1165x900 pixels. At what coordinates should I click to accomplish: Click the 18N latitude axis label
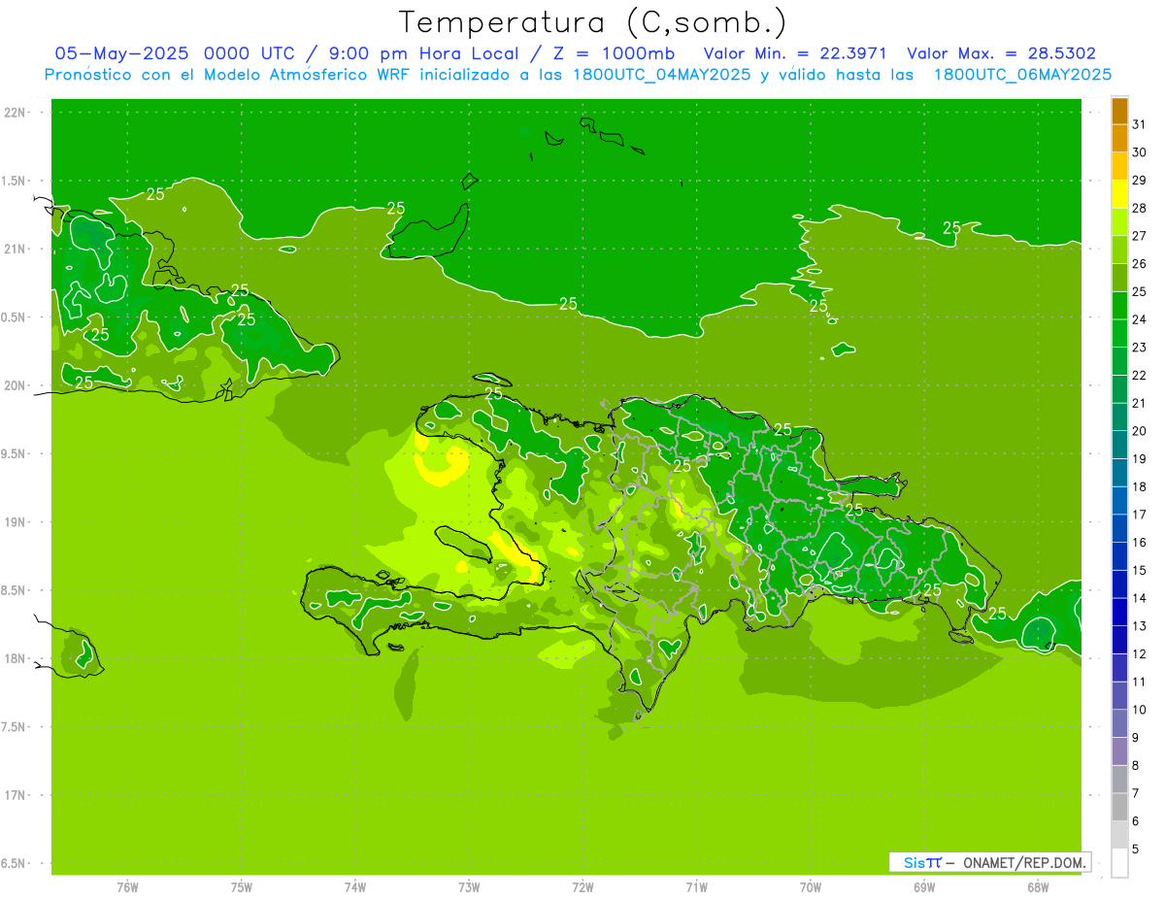(x=16, y=659)
